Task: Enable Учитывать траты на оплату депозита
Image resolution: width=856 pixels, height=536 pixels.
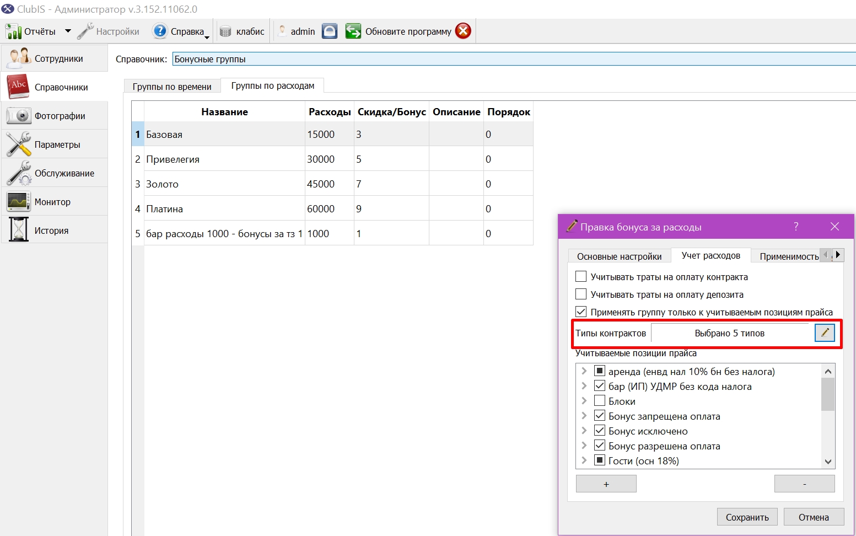Action: [x=581, y=294]
